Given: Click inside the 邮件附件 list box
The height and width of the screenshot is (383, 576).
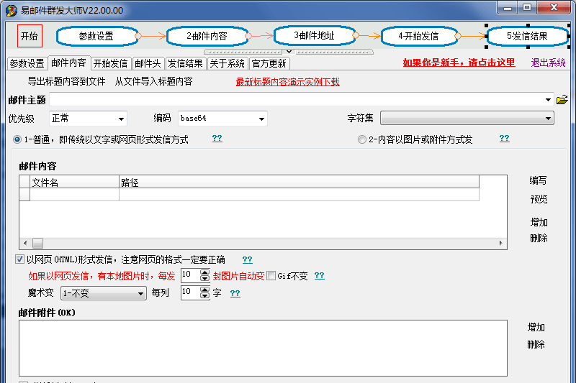Looking at the screenshot, I should 263,349.
